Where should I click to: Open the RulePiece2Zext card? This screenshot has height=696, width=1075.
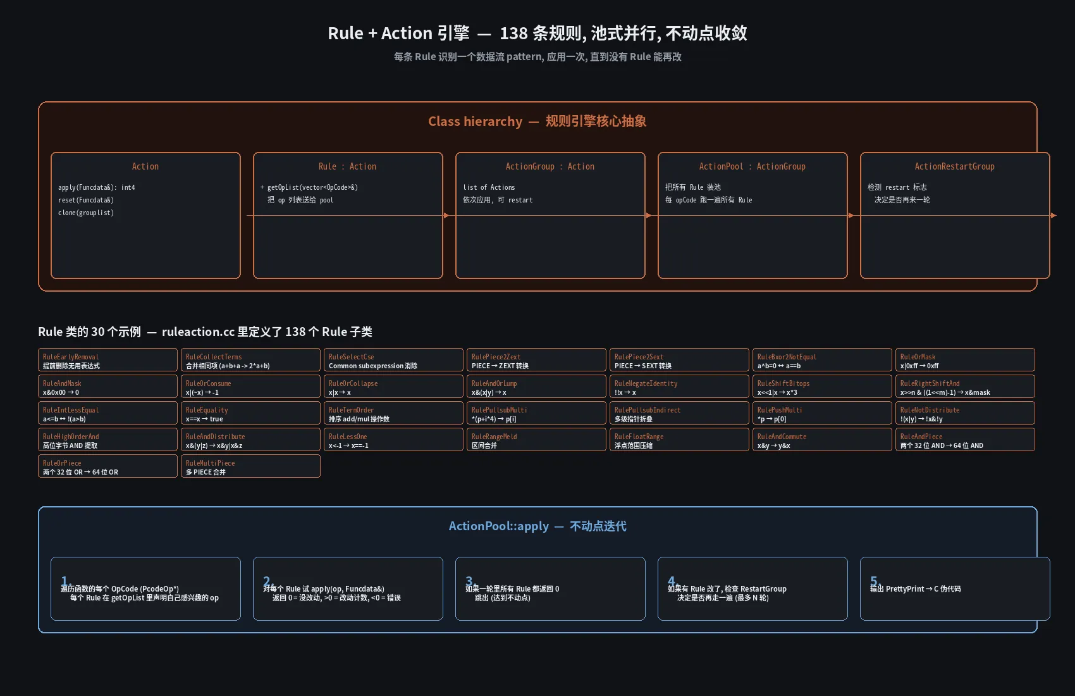[536, 360]
